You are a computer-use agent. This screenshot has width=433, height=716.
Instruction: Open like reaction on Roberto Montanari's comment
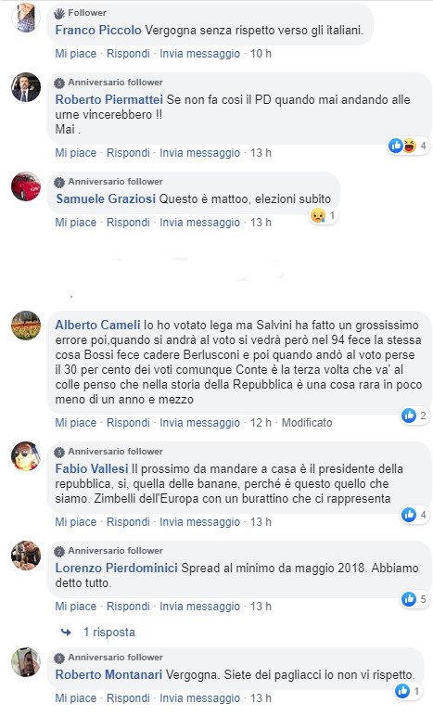409,691
